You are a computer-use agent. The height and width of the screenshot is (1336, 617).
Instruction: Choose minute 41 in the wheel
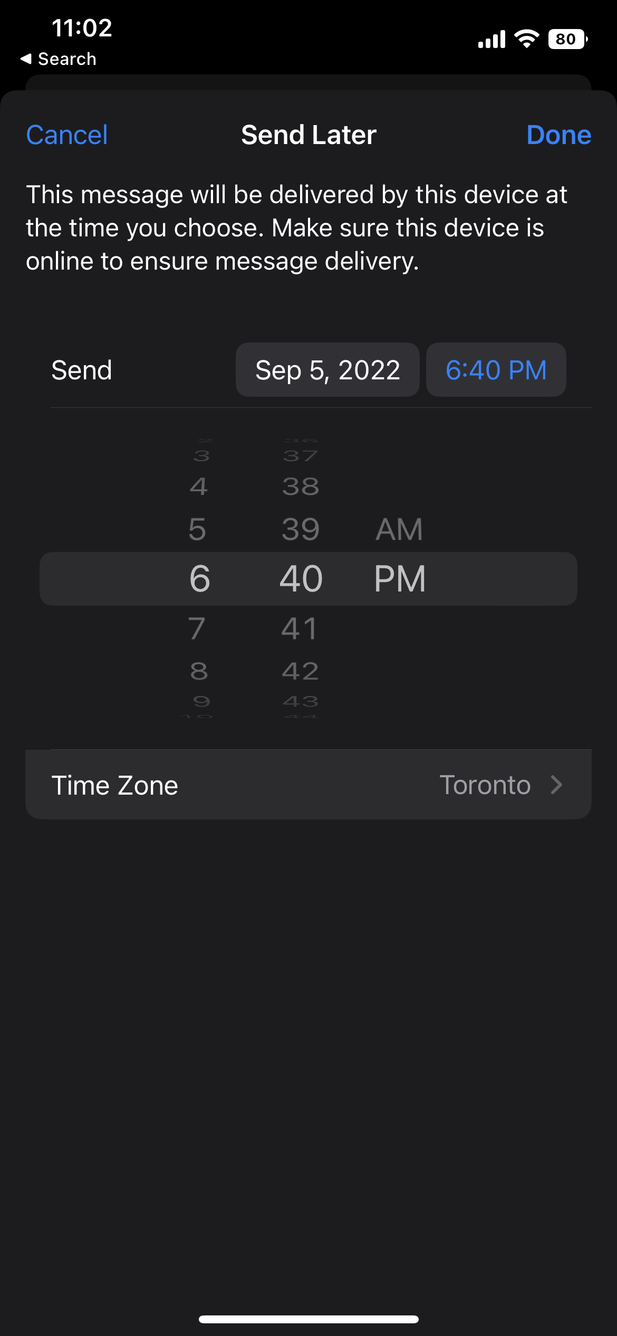tap(300, 628)
